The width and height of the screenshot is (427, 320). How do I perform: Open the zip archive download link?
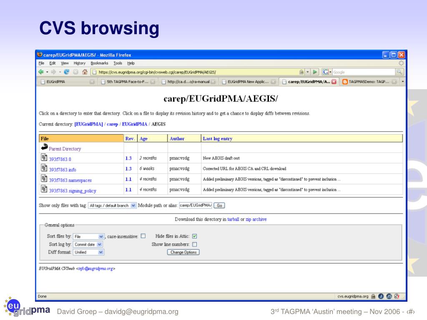point(256,219)
